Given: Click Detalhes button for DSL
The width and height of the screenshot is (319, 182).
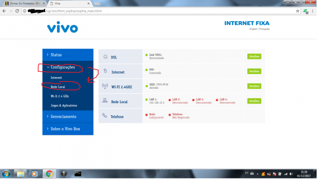Looking at the screenshot, I should [x=254, y=56].
